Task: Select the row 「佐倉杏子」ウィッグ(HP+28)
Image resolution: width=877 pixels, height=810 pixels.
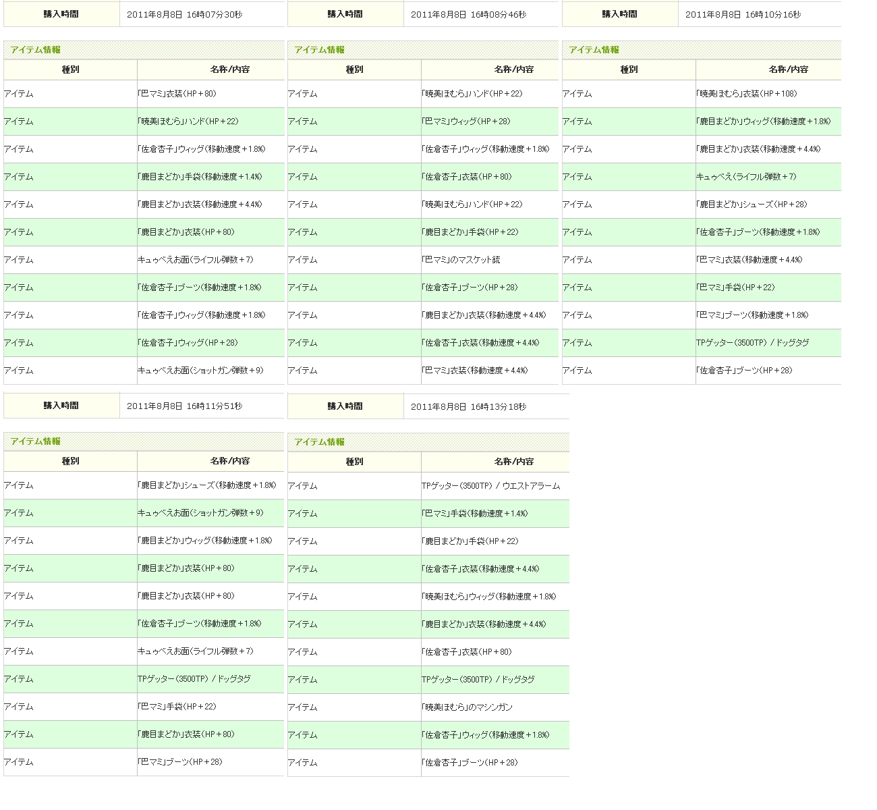Action: pyautogui.click(x=144, y=343)
